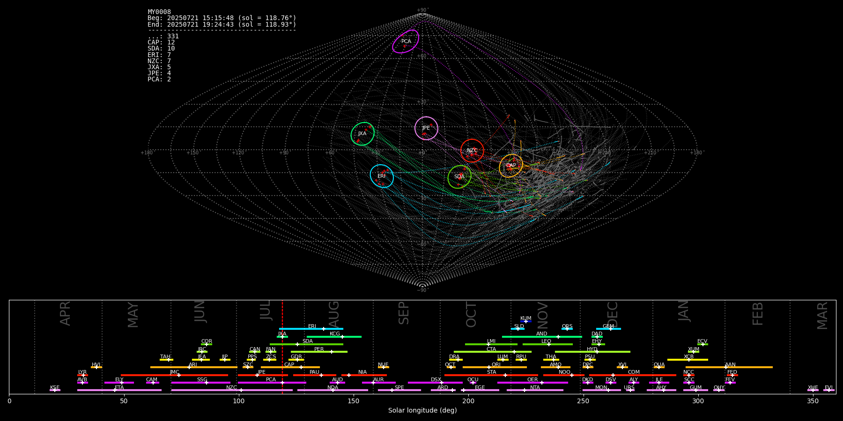Click the orange CAP radiant circle on map
843x421 pixels.
(511, 166)
